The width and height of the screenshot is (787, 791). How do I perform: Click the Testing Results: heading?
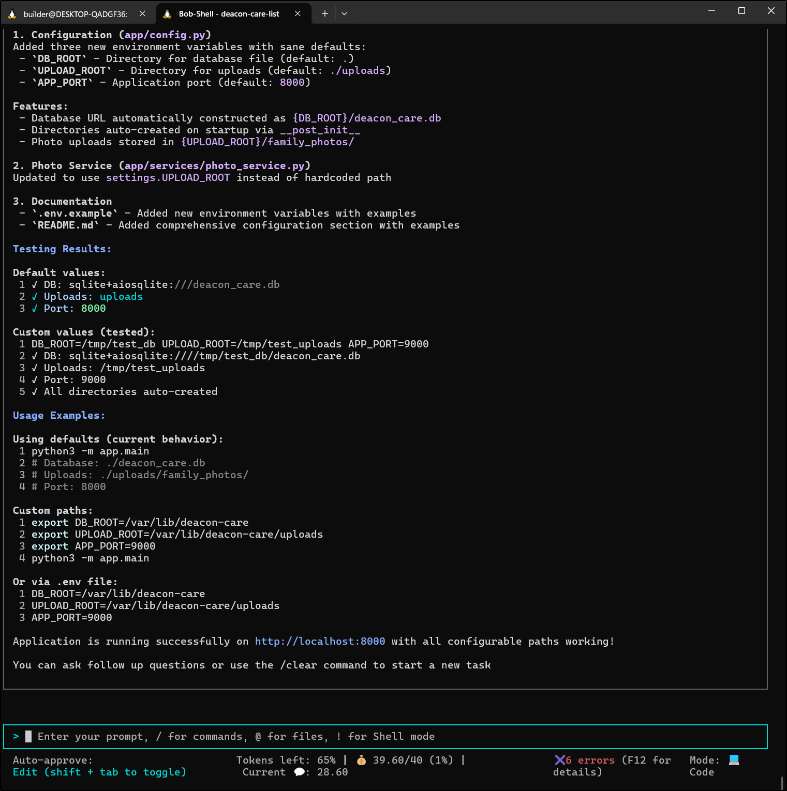tap(62, 249)
